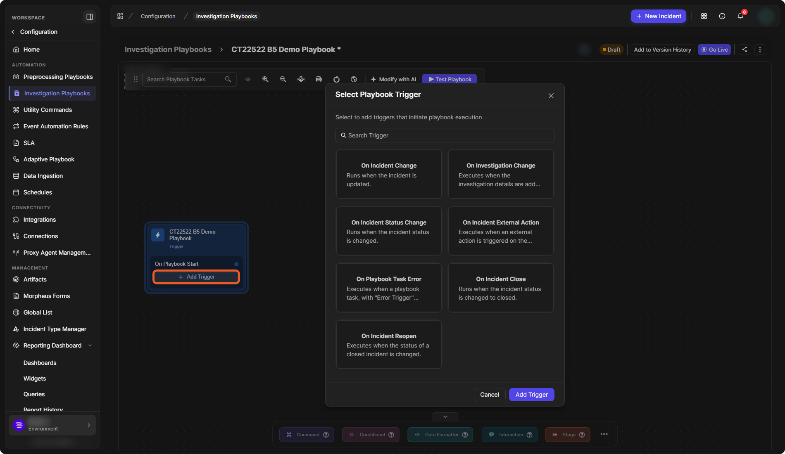Screen dimensions: 785x454
Task: Expand the Environment switcher
Action: tap(52, 425)
